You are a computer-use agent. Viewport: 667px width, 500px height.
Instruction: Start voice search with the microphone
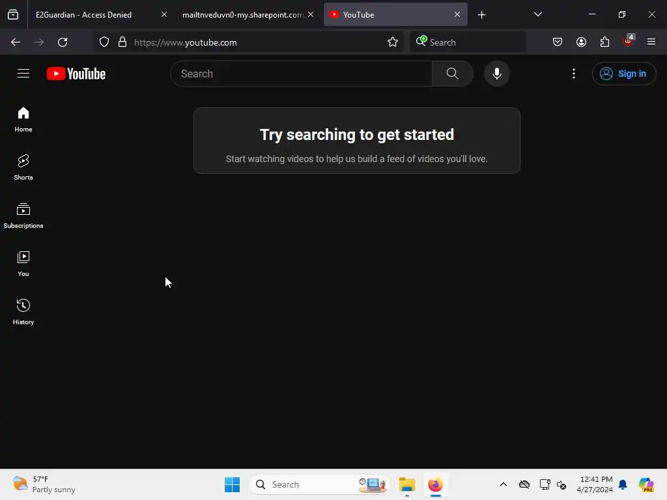pyautogui.click(x=496, y=74)
